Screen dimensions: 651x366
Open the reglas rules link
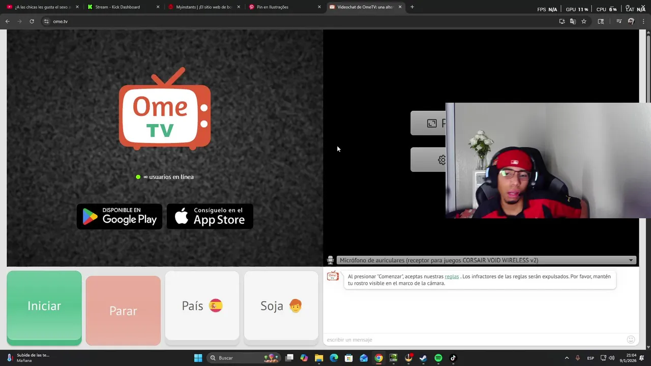452,277
